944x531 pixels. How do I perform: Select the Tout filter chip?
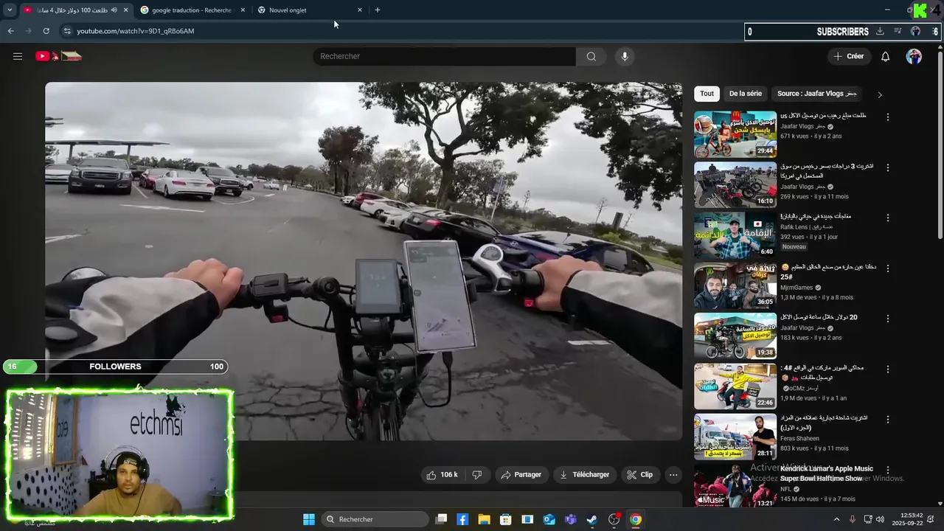tap(707, 94)
